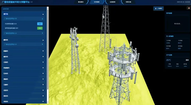
Task: Click the task list panel heading
Action: click(x=6, y=9)
